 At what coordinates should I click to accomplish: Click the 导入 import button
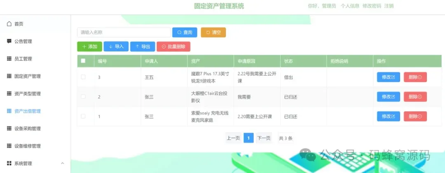pos(116,47)
